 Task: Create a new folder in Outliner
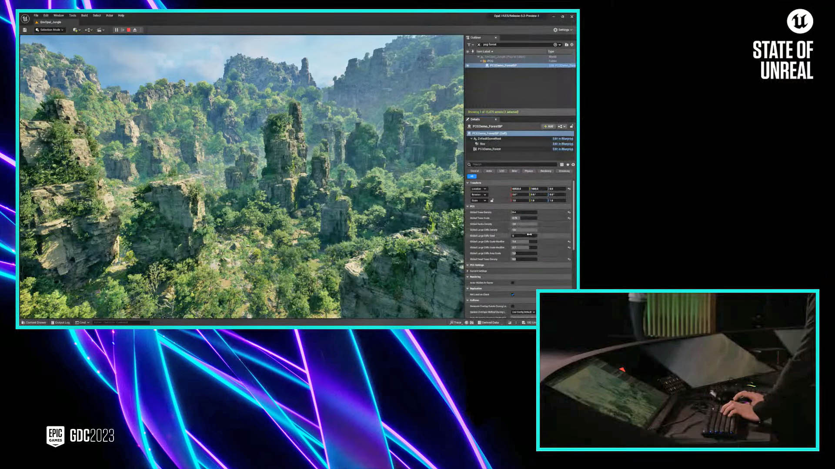click(566, 45)
